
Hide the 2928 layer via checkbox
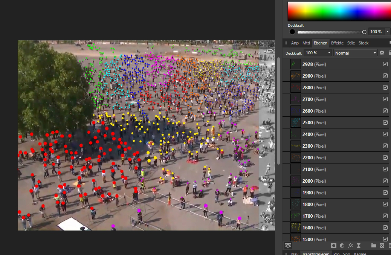click(385, 64)
